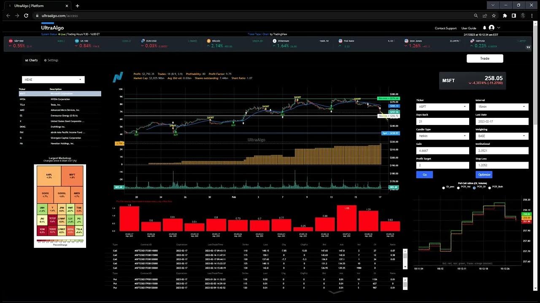Click the US 100 ticker tape icon
This screenshot has width=540, height=303.
coord(76,41)
